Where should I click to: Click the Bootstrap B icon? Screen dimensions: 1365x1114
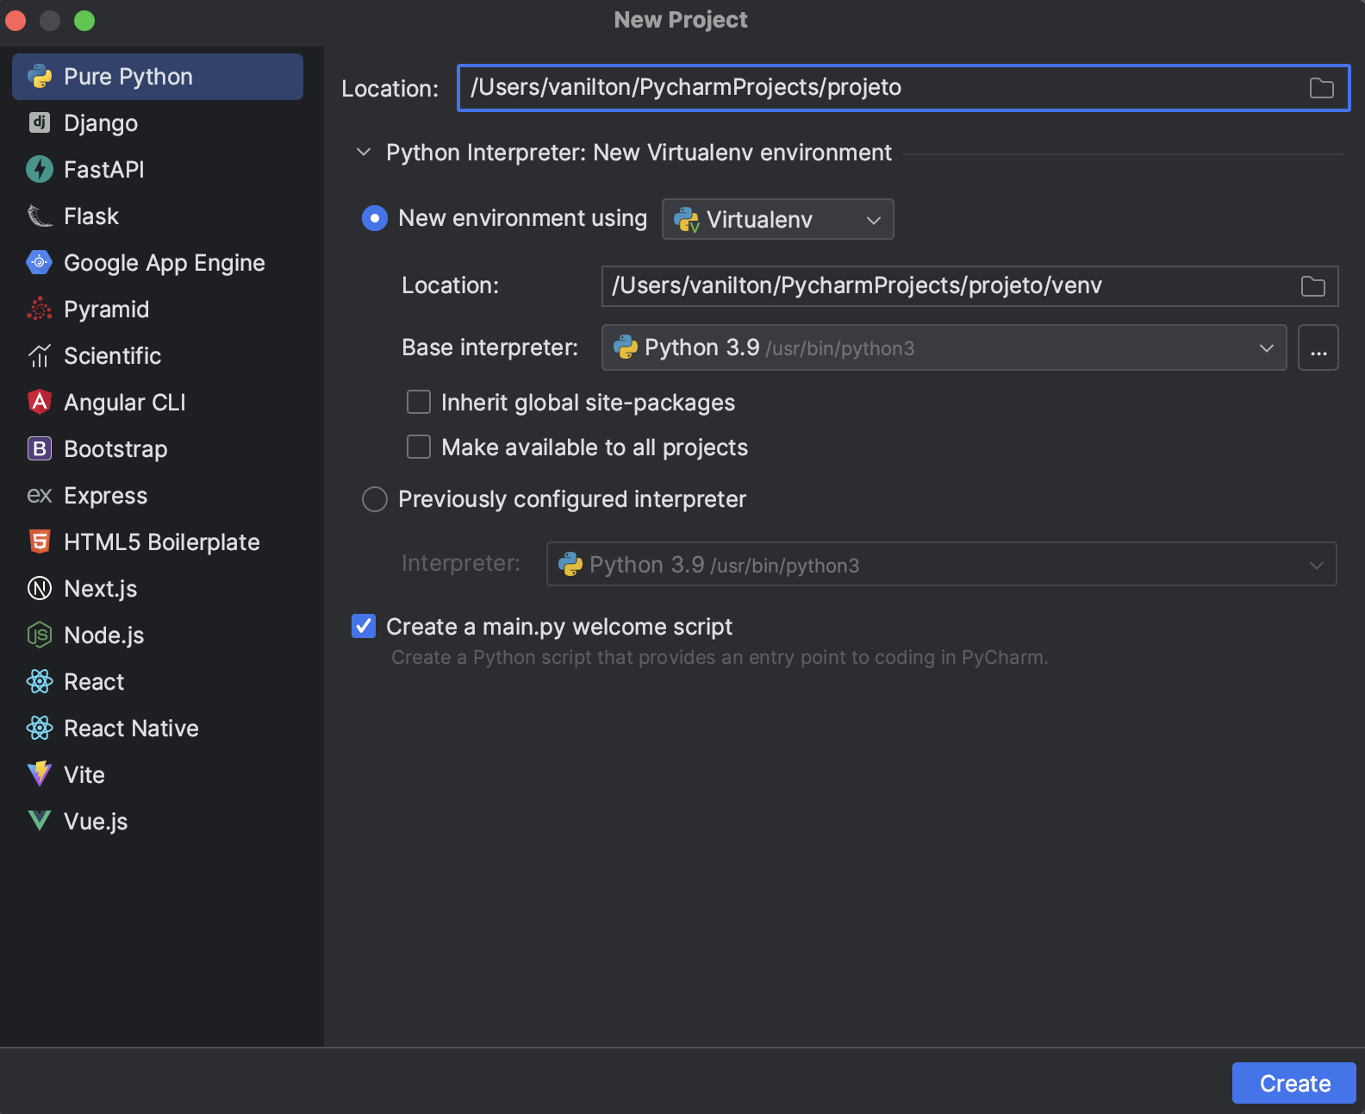[x=40, y=448]
